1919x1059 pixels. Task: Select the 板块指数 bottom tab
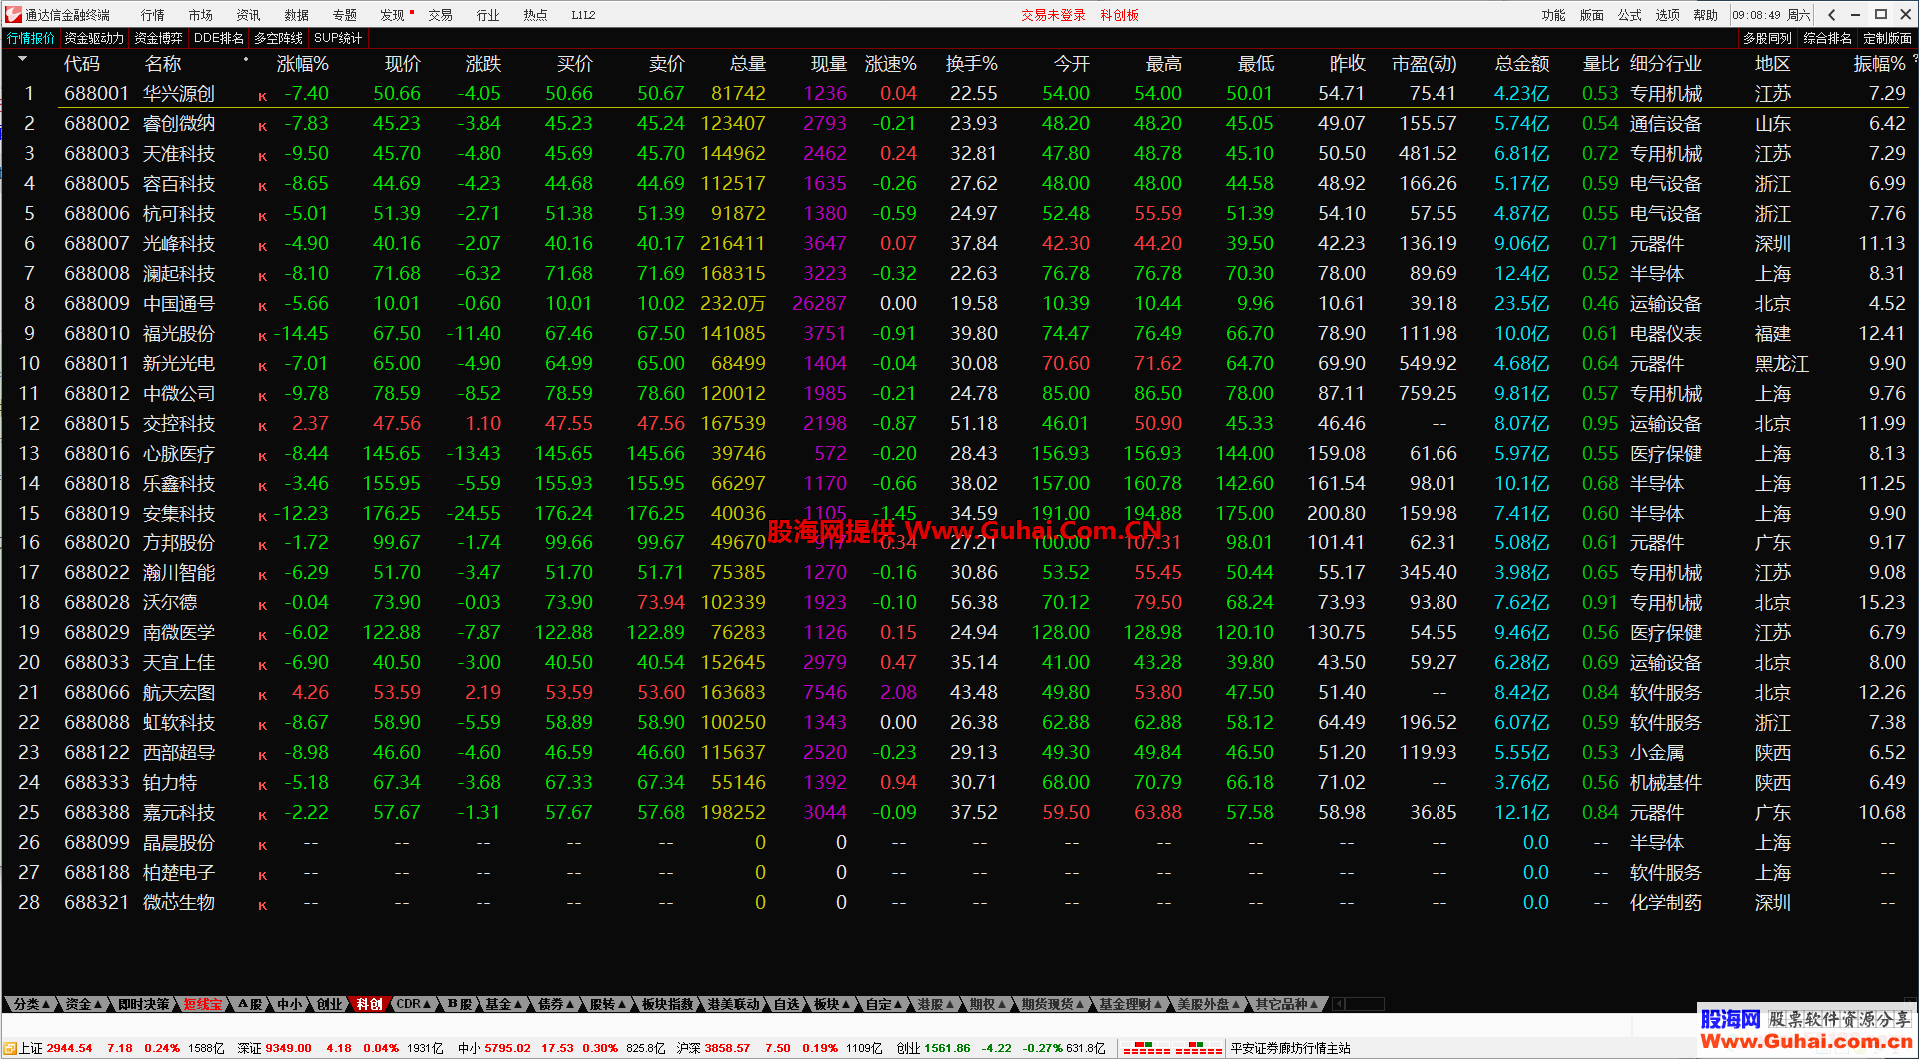(x=667, y=1004)
